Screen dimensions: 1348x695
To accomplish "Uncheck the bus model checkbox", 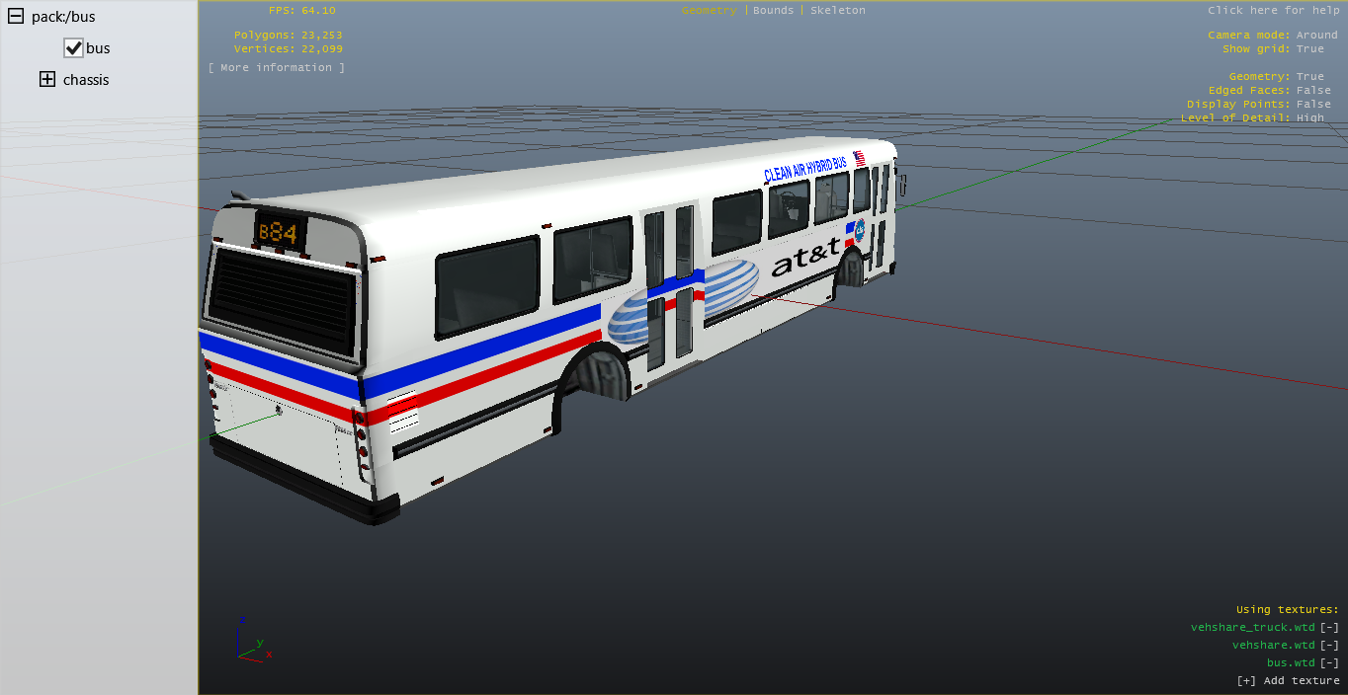I will 73,47.
